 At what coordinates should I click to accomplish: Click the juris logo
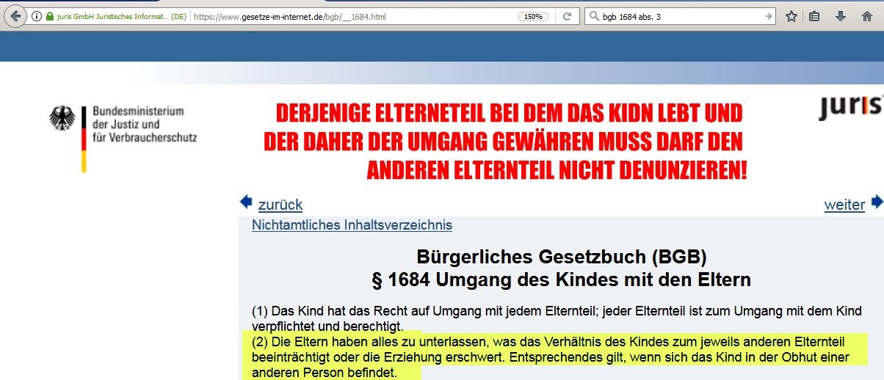(x=850, y=109)
